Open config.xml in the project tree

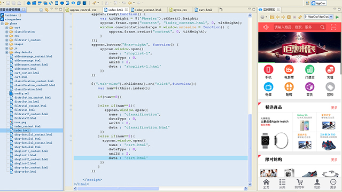point(21,93)
